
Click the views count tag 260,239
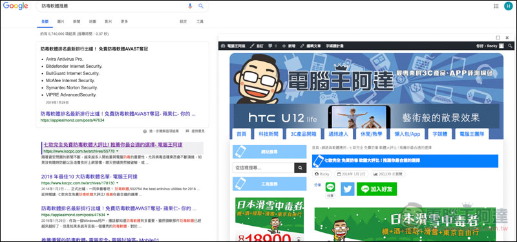pos(388,174)
